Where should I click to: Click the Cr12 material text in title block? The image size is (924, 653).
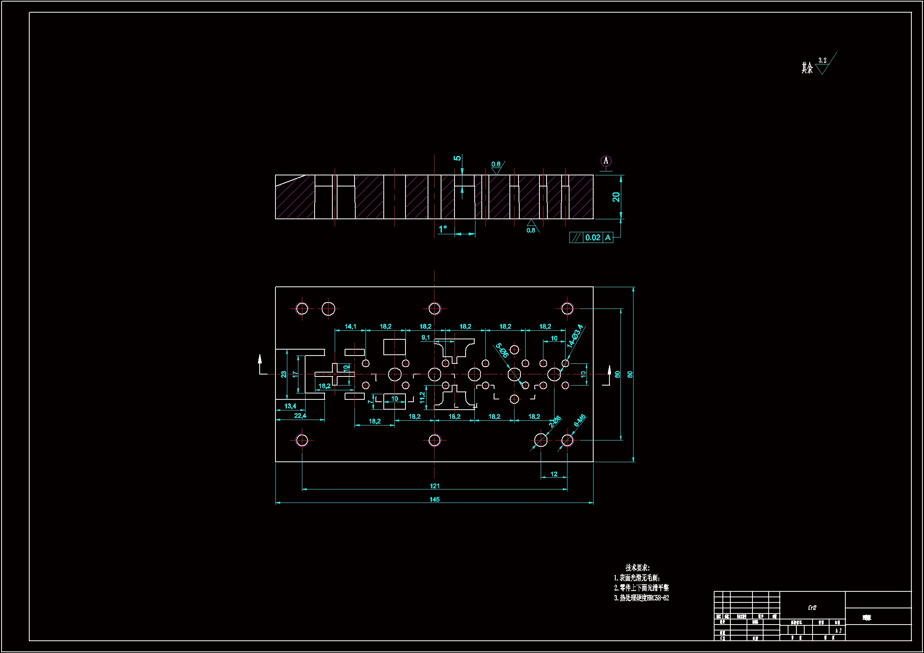[812, 608]
